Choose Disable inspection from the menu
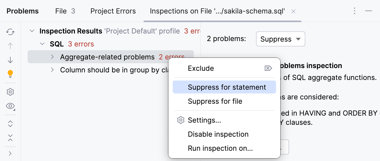The image size is (380, 161). point(218,134)
